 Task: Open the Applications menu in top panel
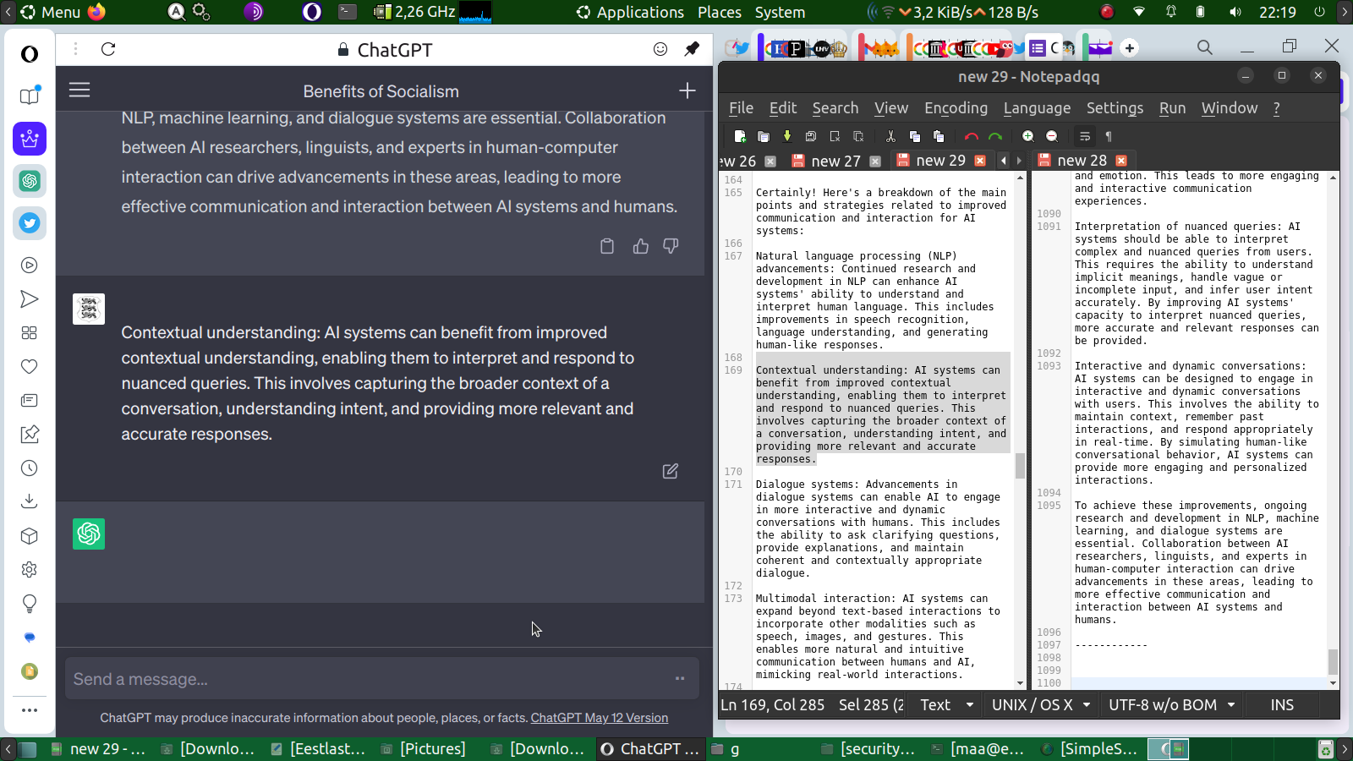click(630, 13)
